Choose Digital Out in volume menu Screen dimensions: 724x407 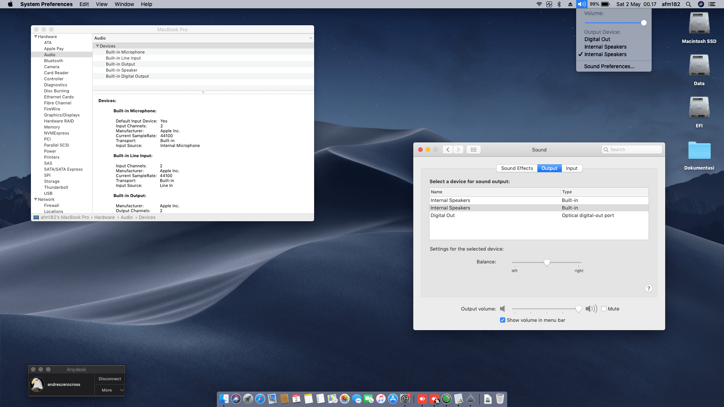[614, 39]
